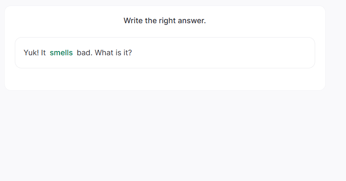Click the word "It" before the answer
This screenshot has width=346, height=181.
click(x=43, y=53)
